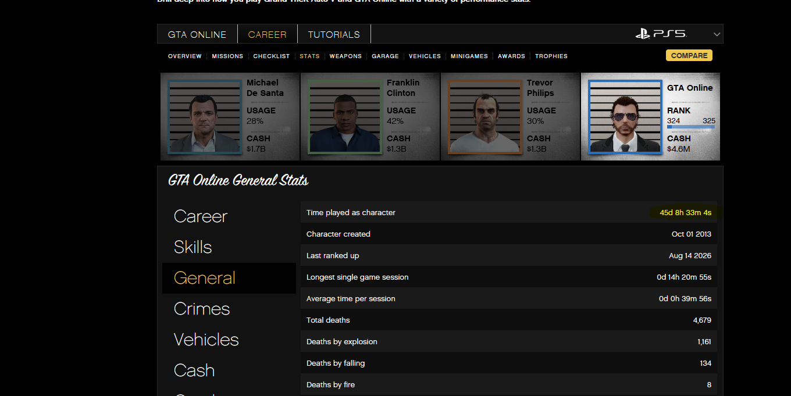791x396 pixels.
Task: Click Trevor's USAGE 30% value
Action: (536, 121)
